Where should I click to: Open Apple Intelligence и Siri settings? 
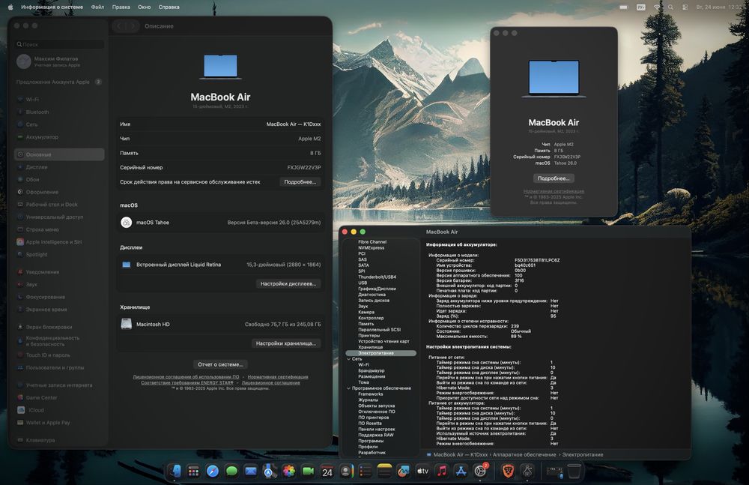59,242
